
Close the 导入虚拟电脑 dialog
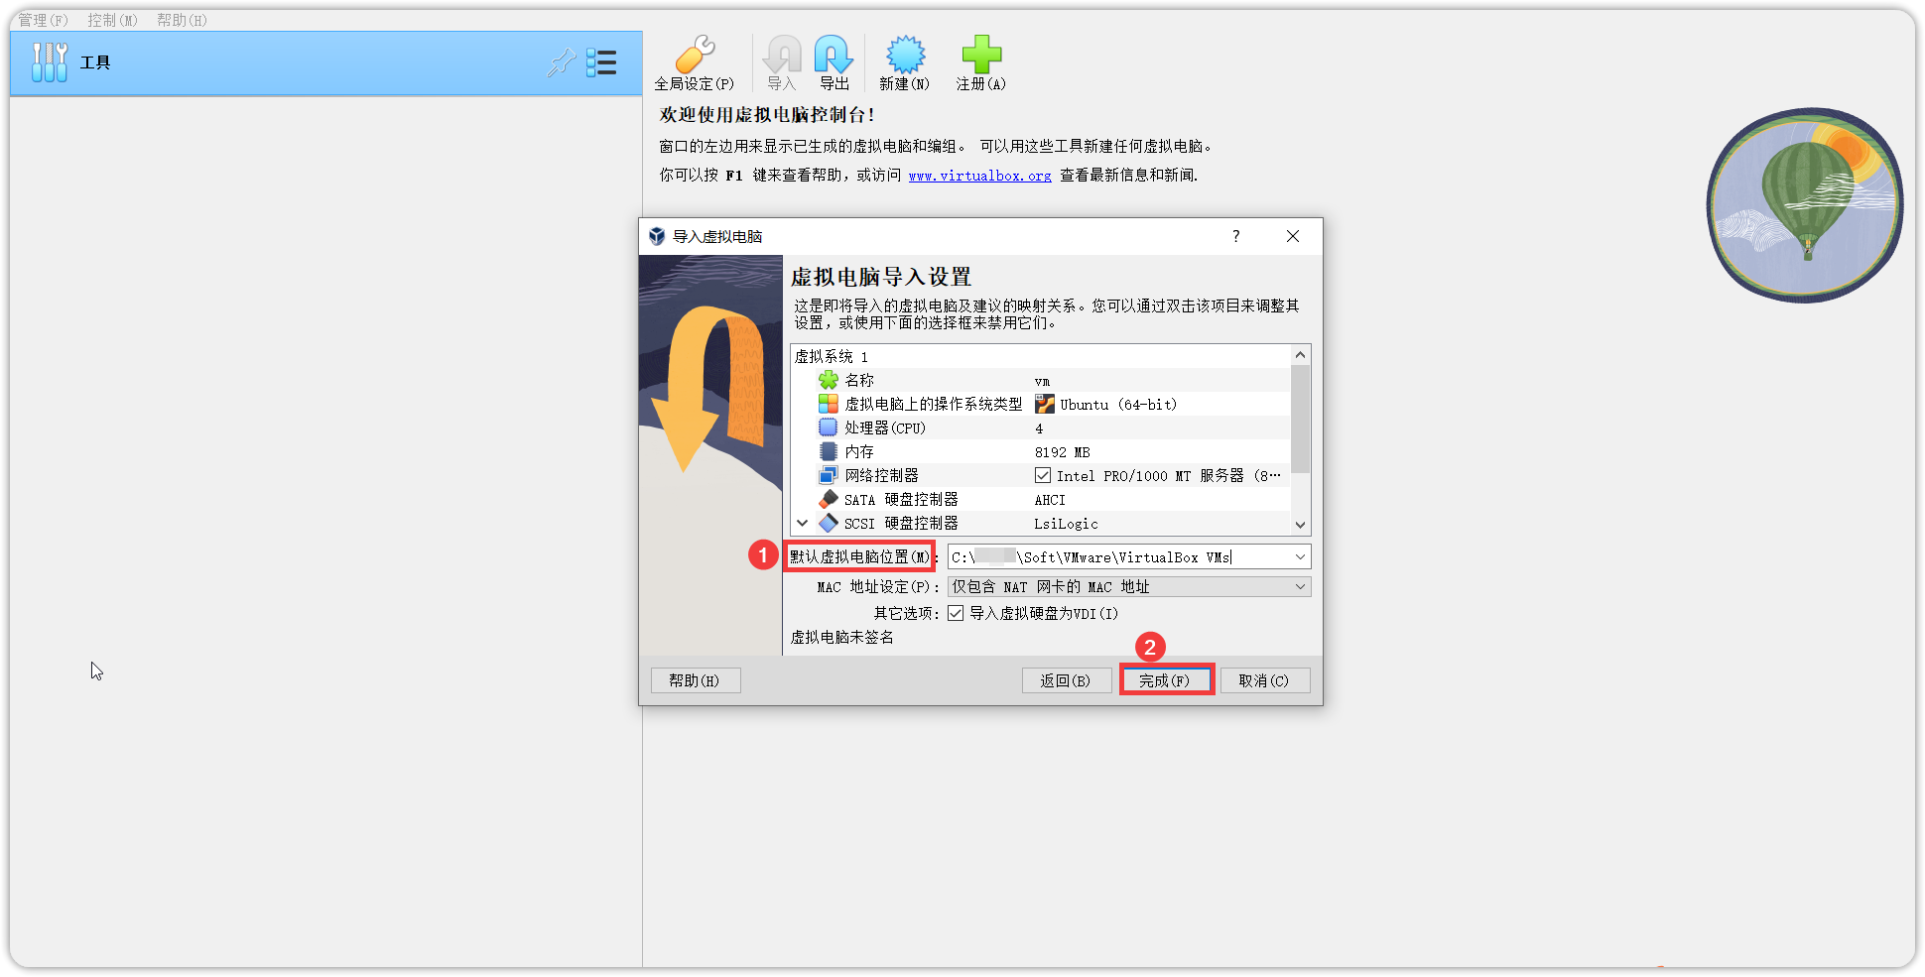[x=1293, y=236]
